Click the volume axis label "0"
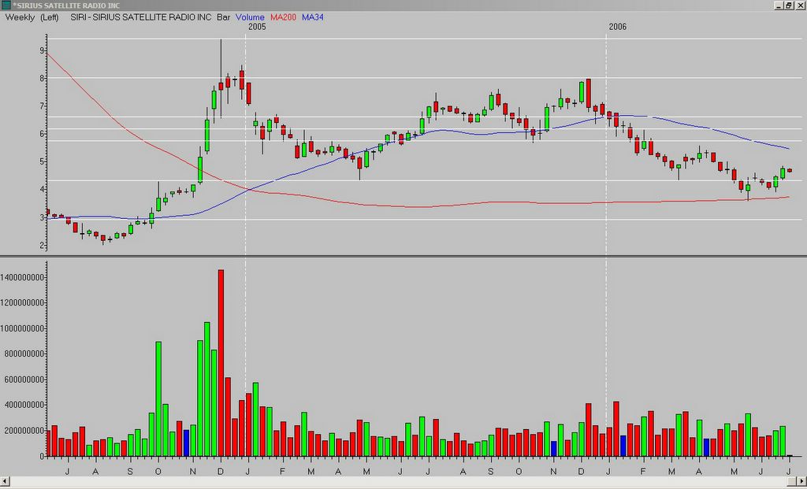807x489 pixels. click(42, 456)
